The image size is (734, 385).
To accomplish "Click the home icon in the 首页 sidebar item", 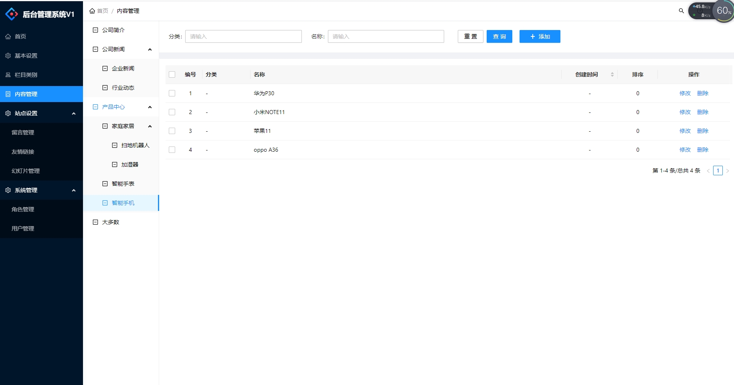I will pyautogui.click(x=8, y=36).
